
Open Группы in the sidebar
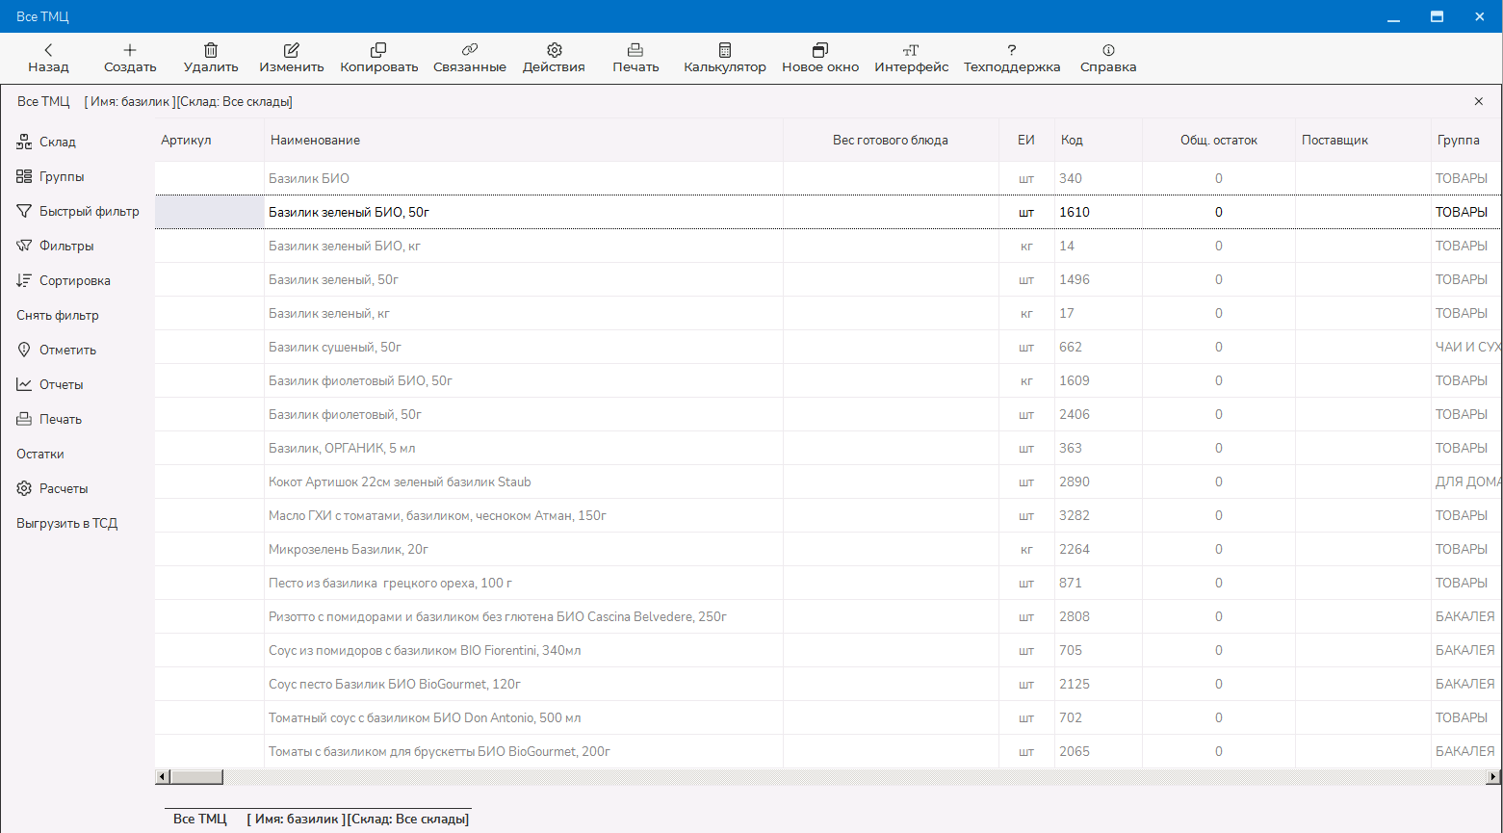pos(50,176)
